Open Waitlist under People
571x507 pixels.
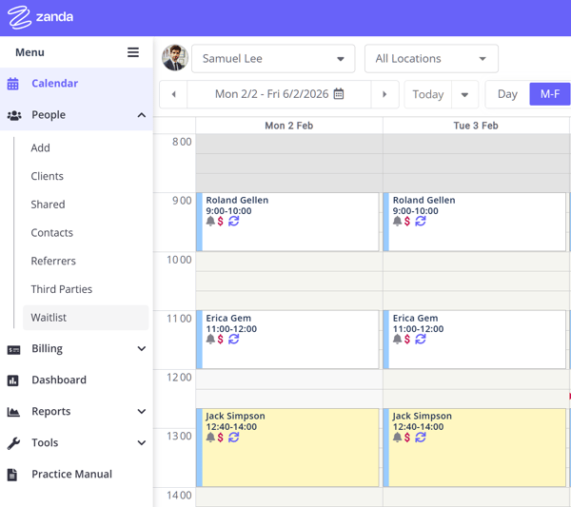[x=49, y=318]
